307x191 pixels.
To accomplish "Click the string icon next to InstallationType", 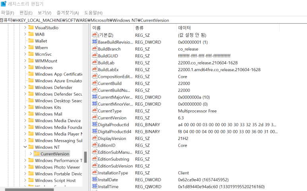I will [95, 172].
